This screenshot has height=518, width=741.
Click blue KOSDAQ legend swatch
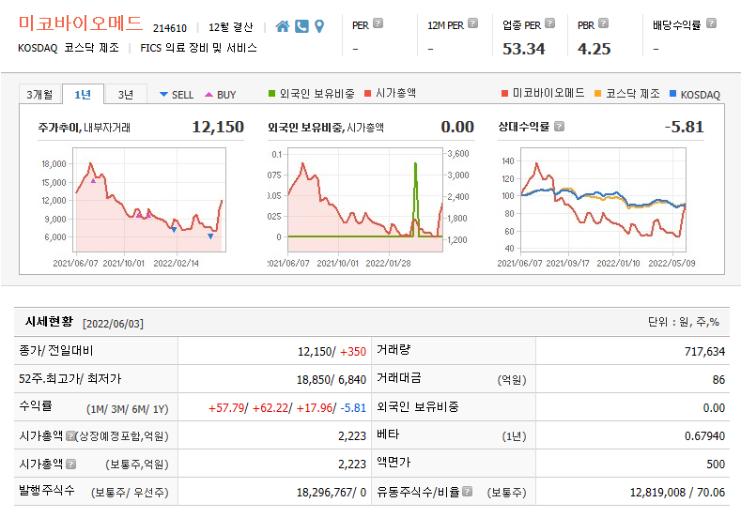[x=673, y=94]
